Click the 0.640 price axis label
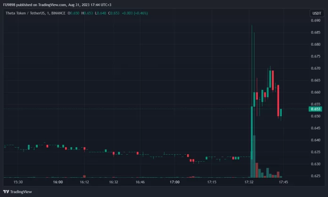This screenshot has height=197, width=328. 315,140
